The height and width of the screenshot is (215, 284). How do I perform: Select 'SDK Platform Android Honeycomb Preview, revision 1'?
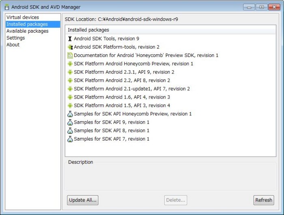pos(133,64)
